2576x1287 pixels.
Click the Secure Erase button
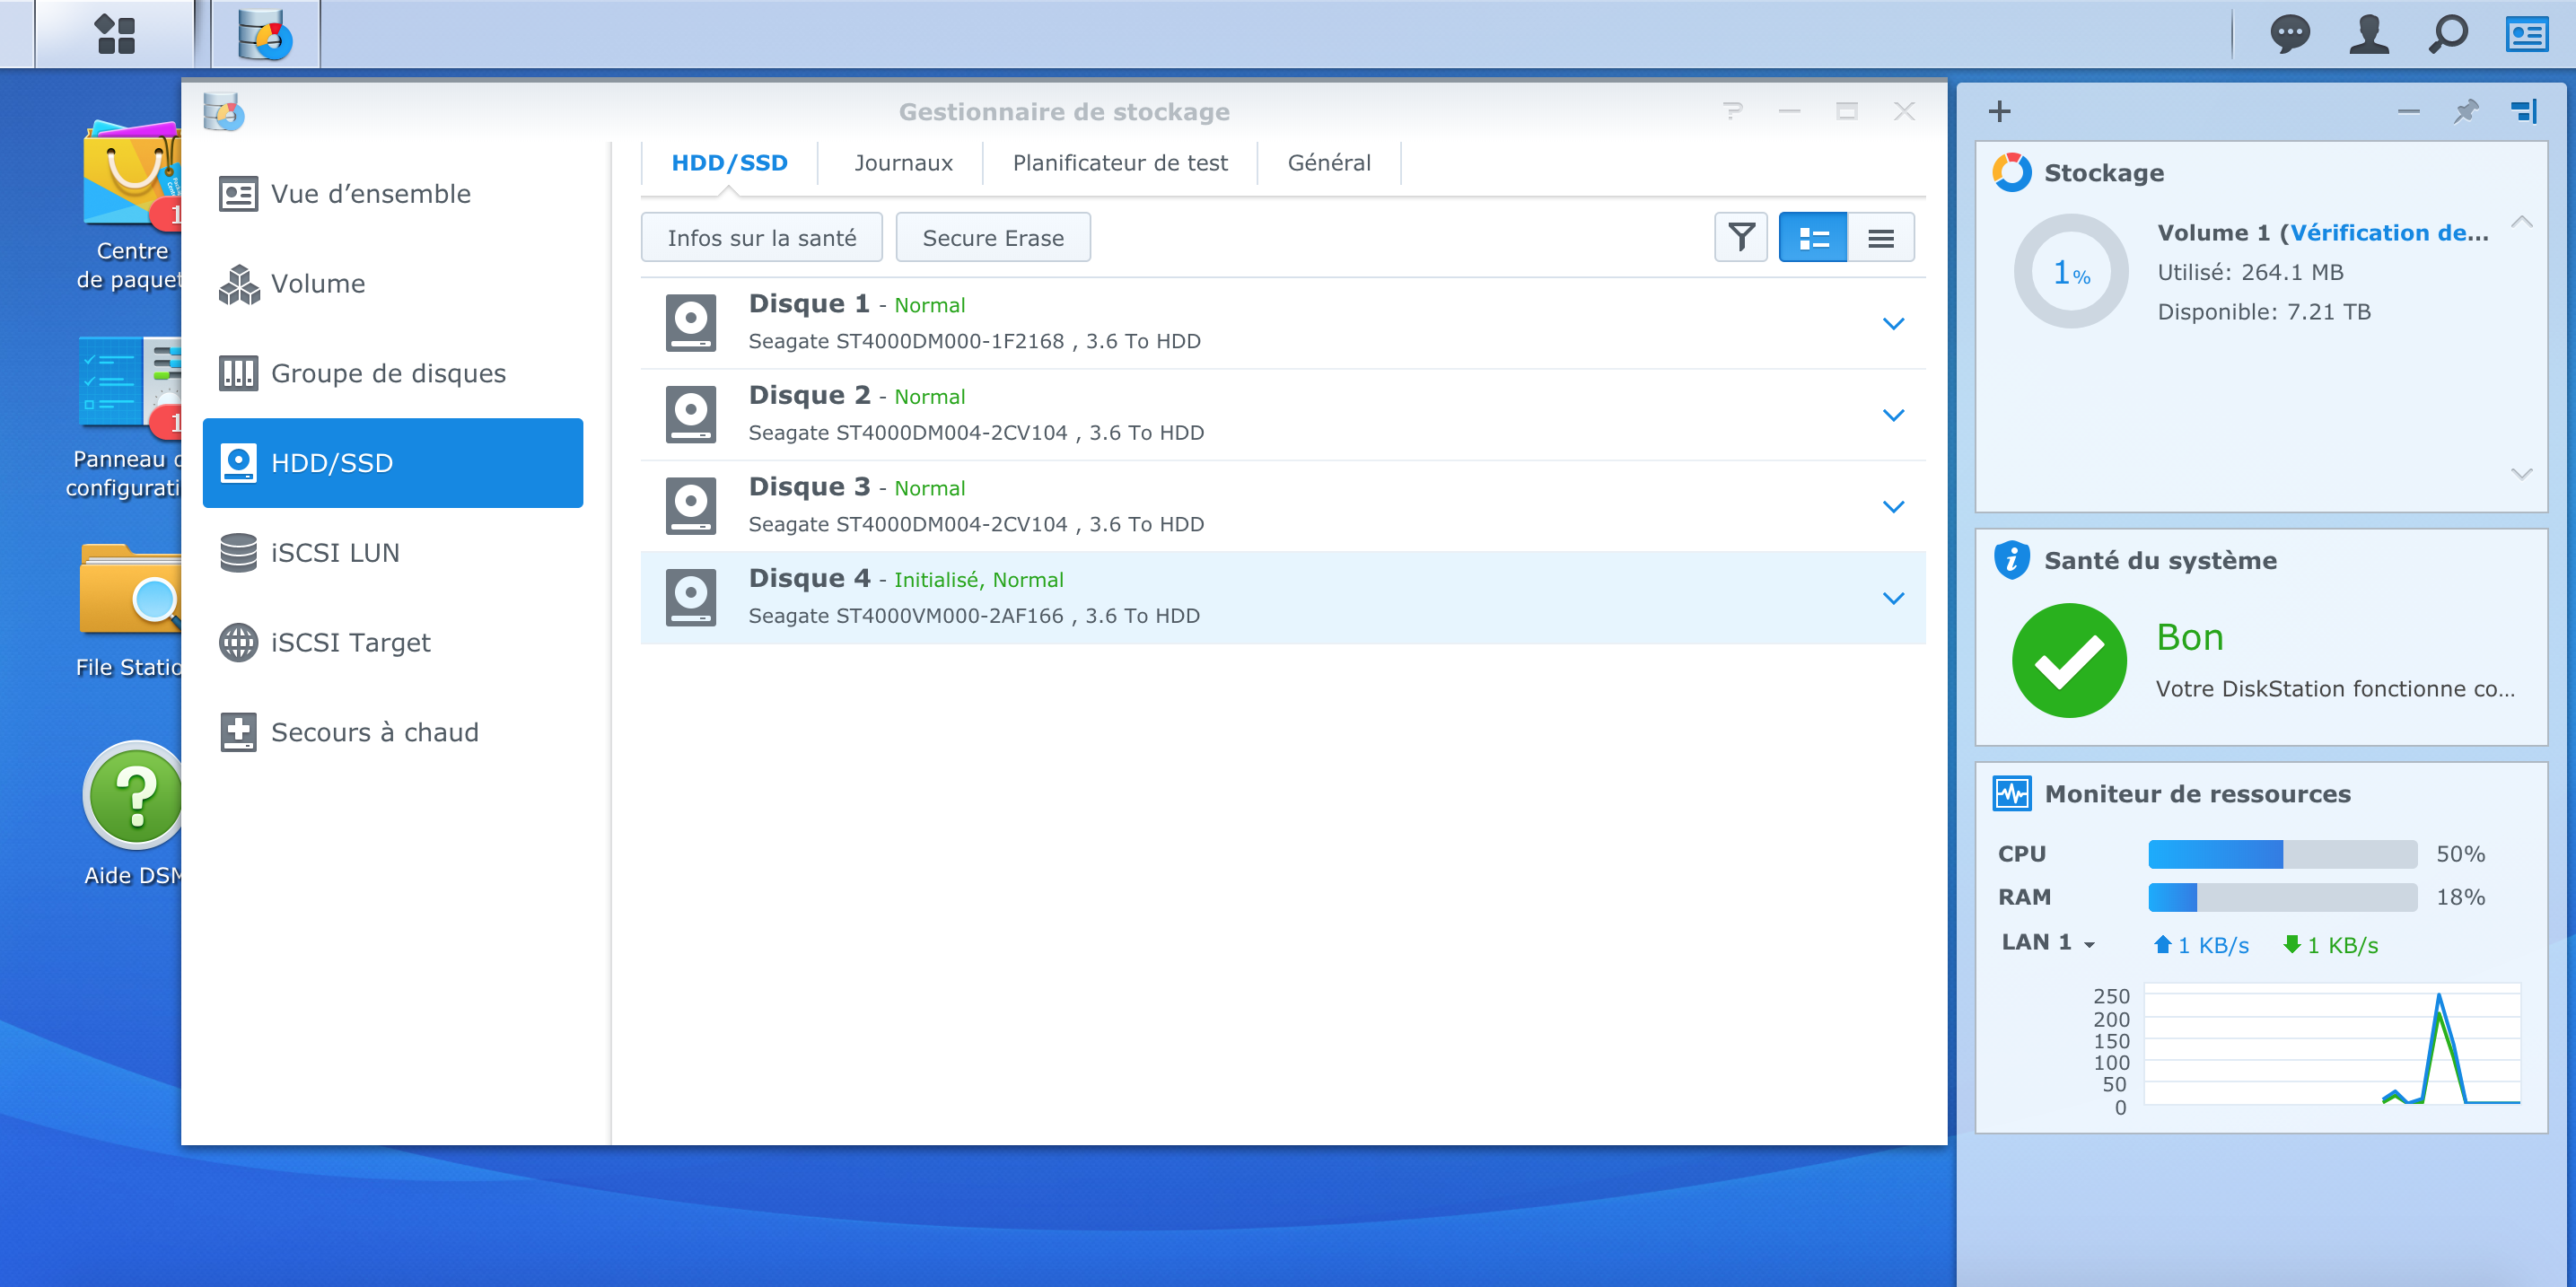[x=993, y=237]
